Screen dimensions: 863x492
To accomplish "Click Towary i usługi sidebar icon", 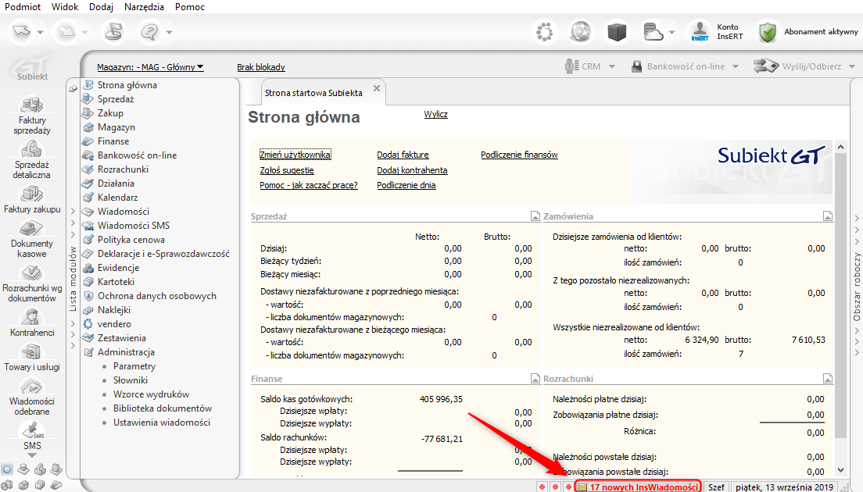I will click(32, 352).
